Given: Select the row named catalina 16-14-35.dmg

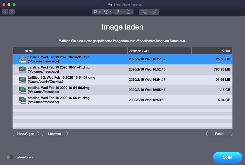Looking at the screenshot, I should coord(122,59).
